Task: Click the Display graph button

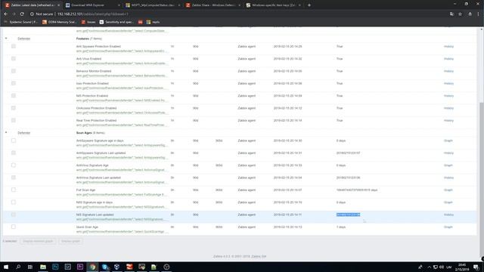Action: 70,241
